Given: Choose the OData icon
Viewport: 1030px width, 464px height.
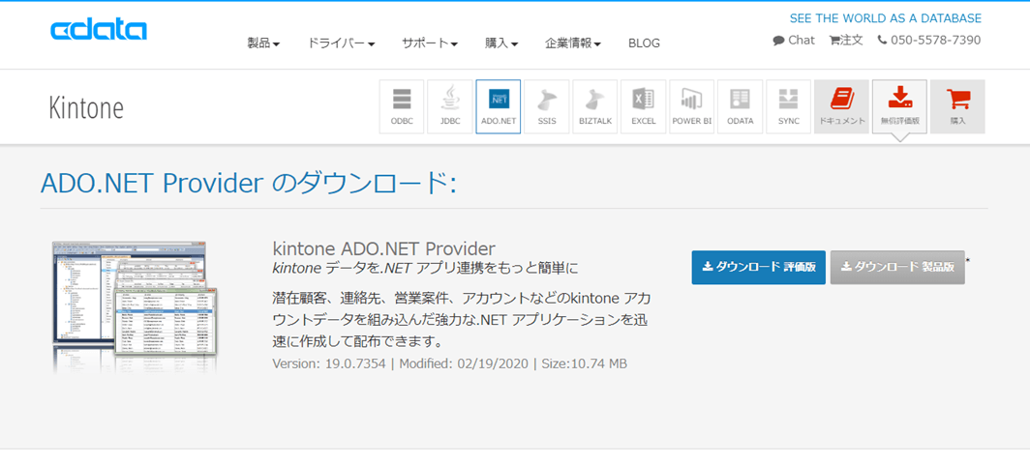Looking at the screenshot, I should [741, 106].
